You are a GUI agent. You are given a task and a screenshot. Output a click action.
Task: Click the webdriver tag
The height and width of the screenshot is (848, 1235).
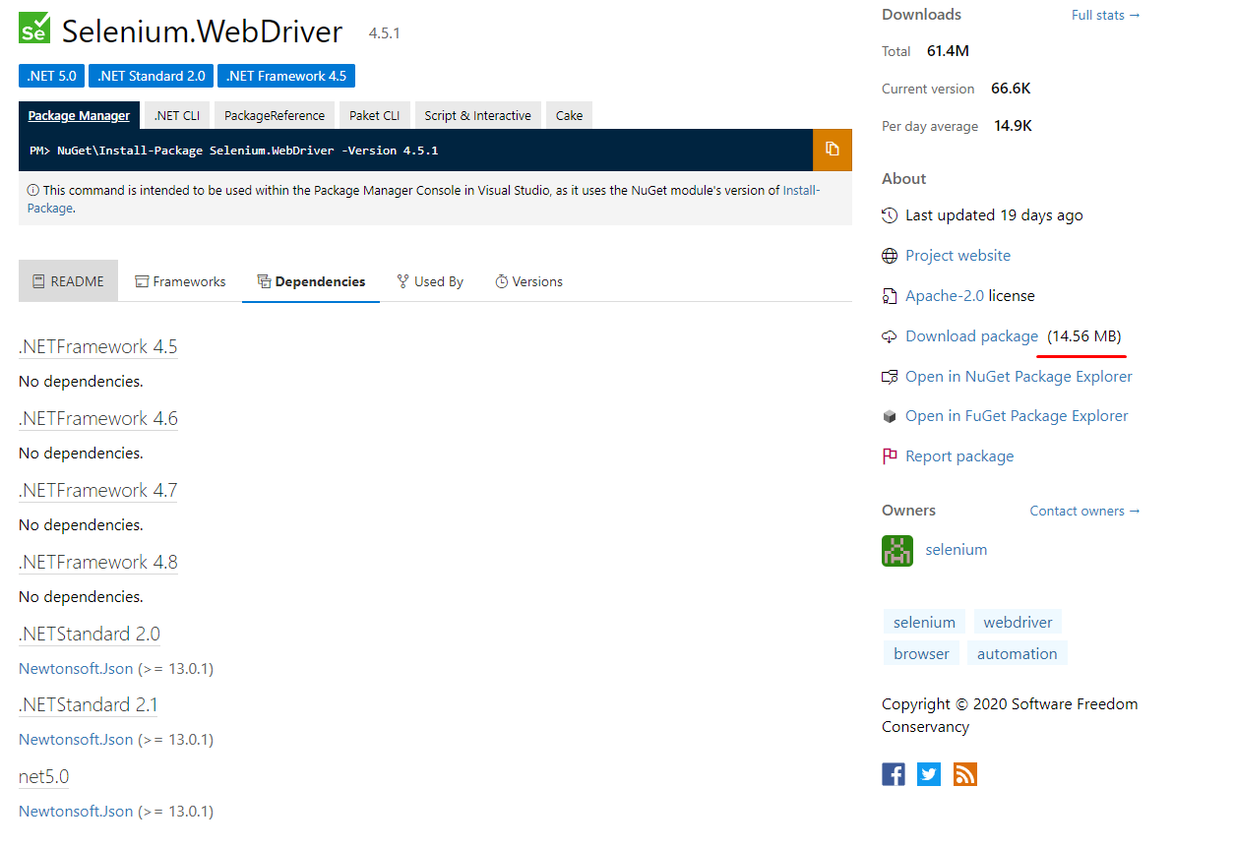(1018, 622)
